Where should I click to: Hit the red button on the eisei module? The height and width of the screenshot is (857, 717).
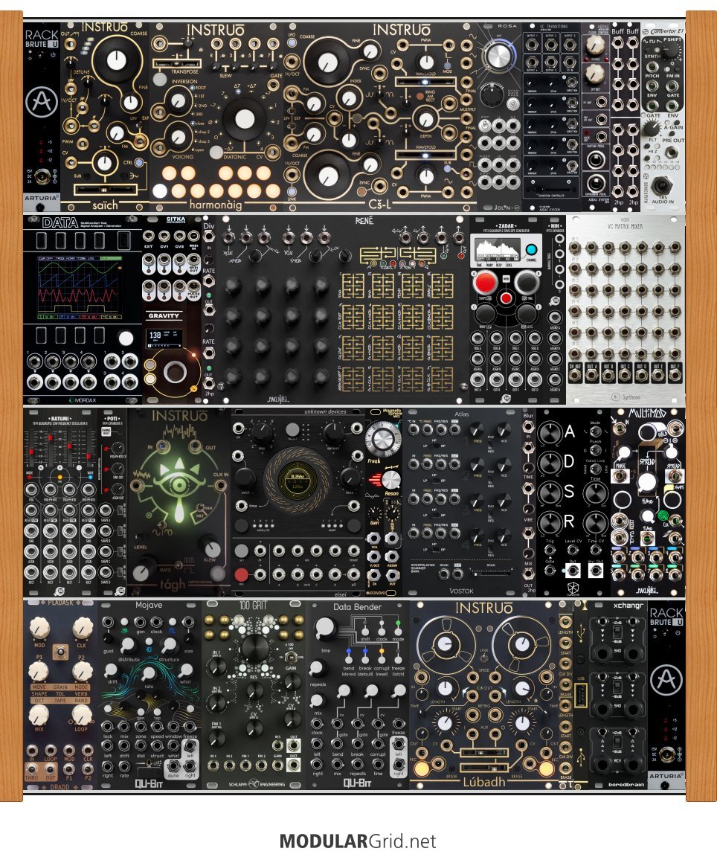pyautogui.click(x=241, y=574)
